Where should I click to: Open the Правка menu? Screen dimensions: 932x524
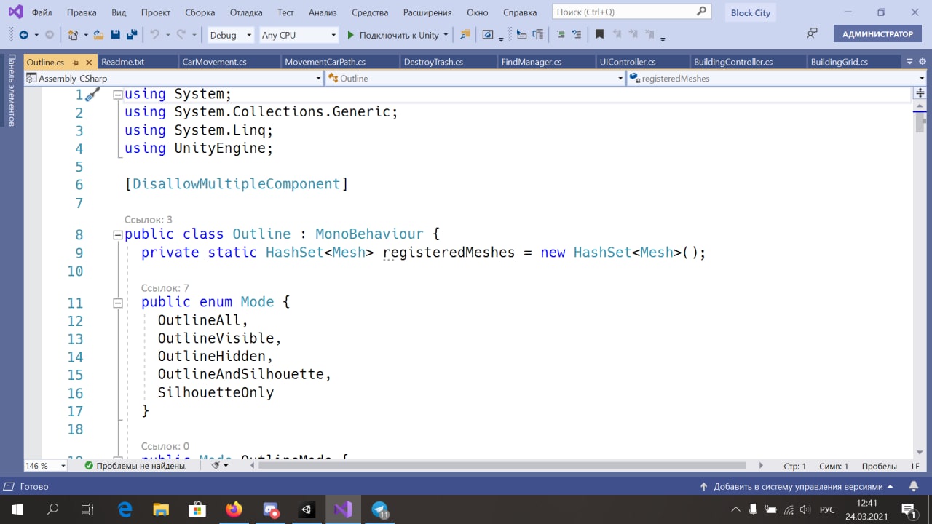click(x=81, y=12)
